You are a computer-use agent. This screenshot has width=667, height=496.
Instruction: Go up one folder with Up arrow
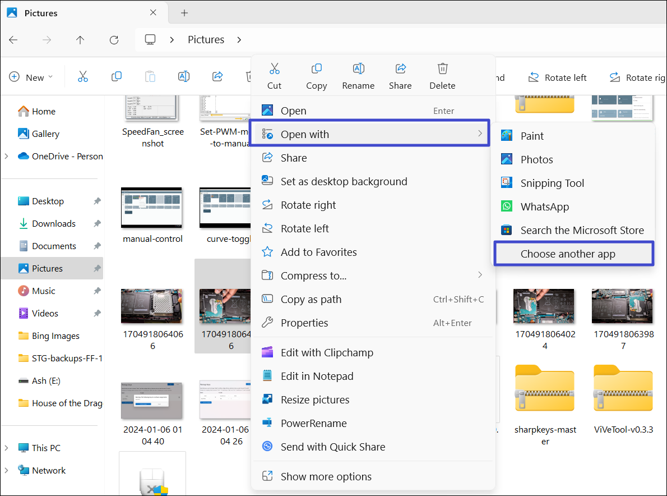point(80,40)
